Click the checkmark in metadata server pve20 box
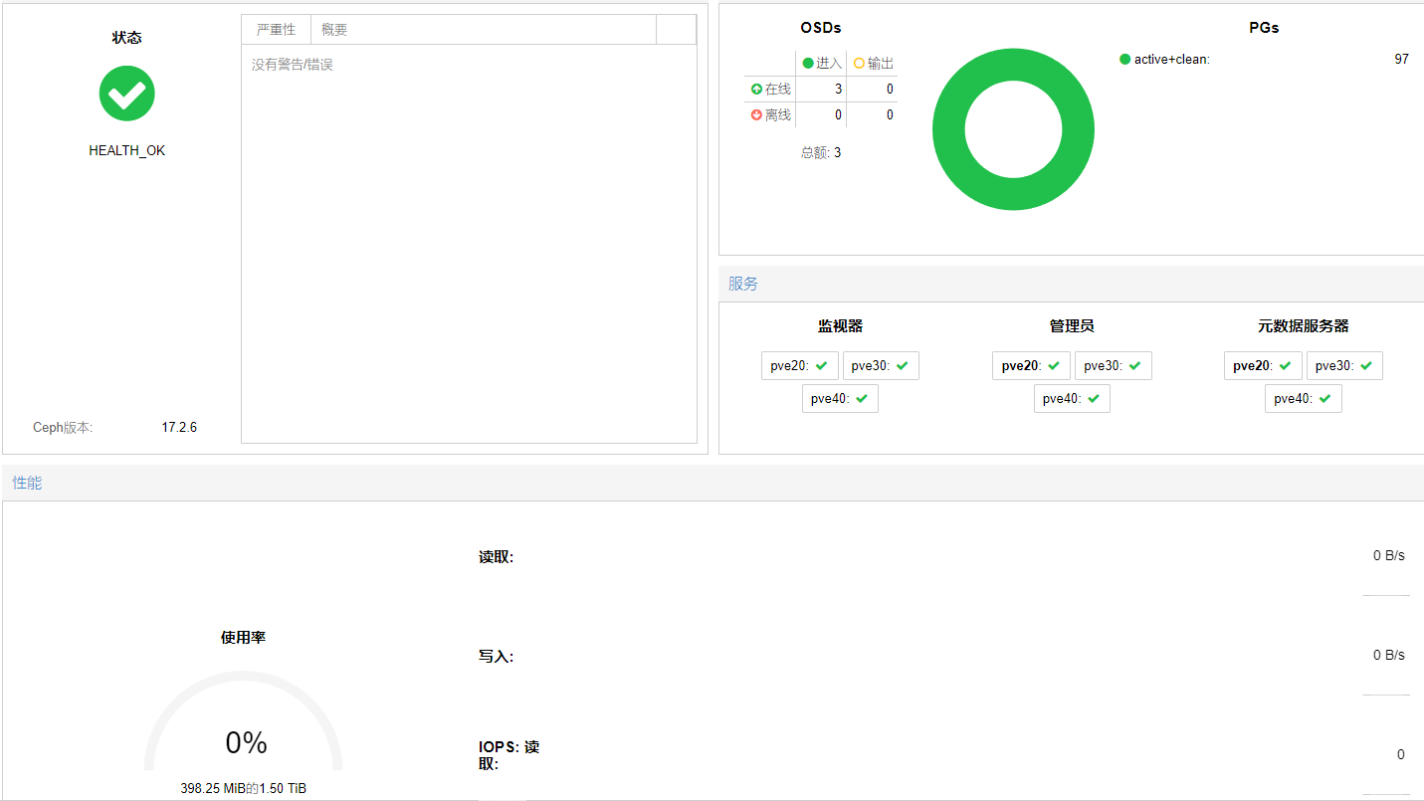The image size is (1424, 801). click(1286, 365)
